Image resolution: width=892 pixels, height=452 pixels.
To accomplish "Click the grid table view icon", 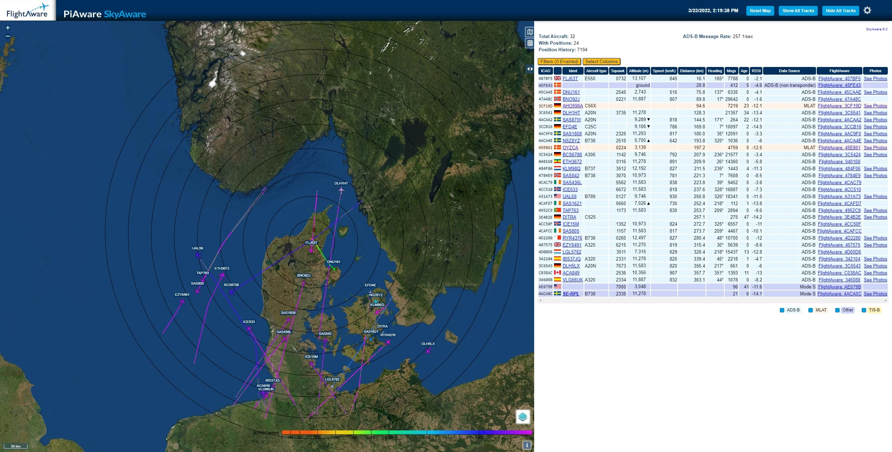I will 530,43.
